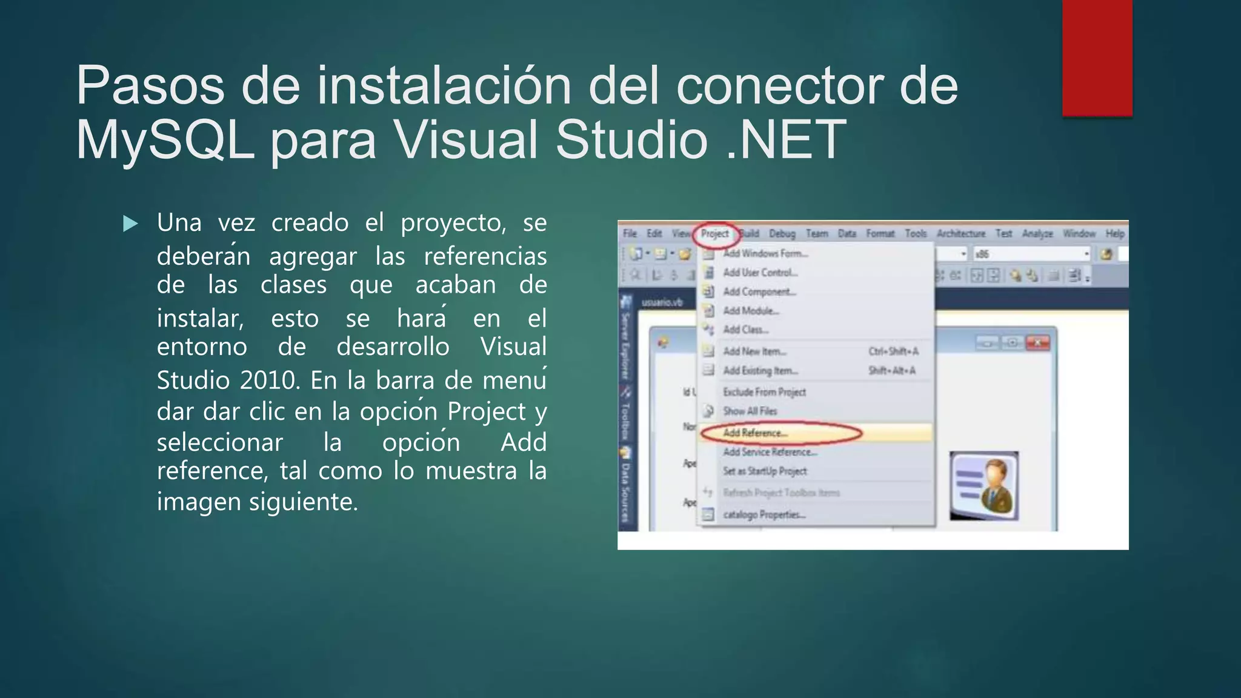
Task: Open catalogo Properties from Project menu
Action: [815, 514]
